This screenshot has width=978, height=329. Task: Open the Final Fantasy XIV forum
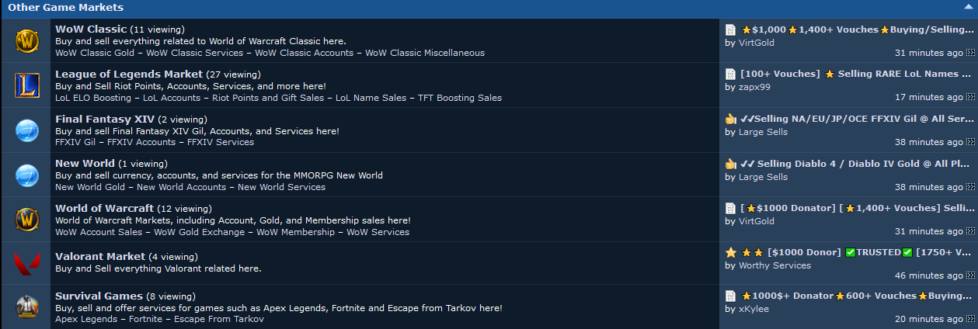(x=104, y=119)
